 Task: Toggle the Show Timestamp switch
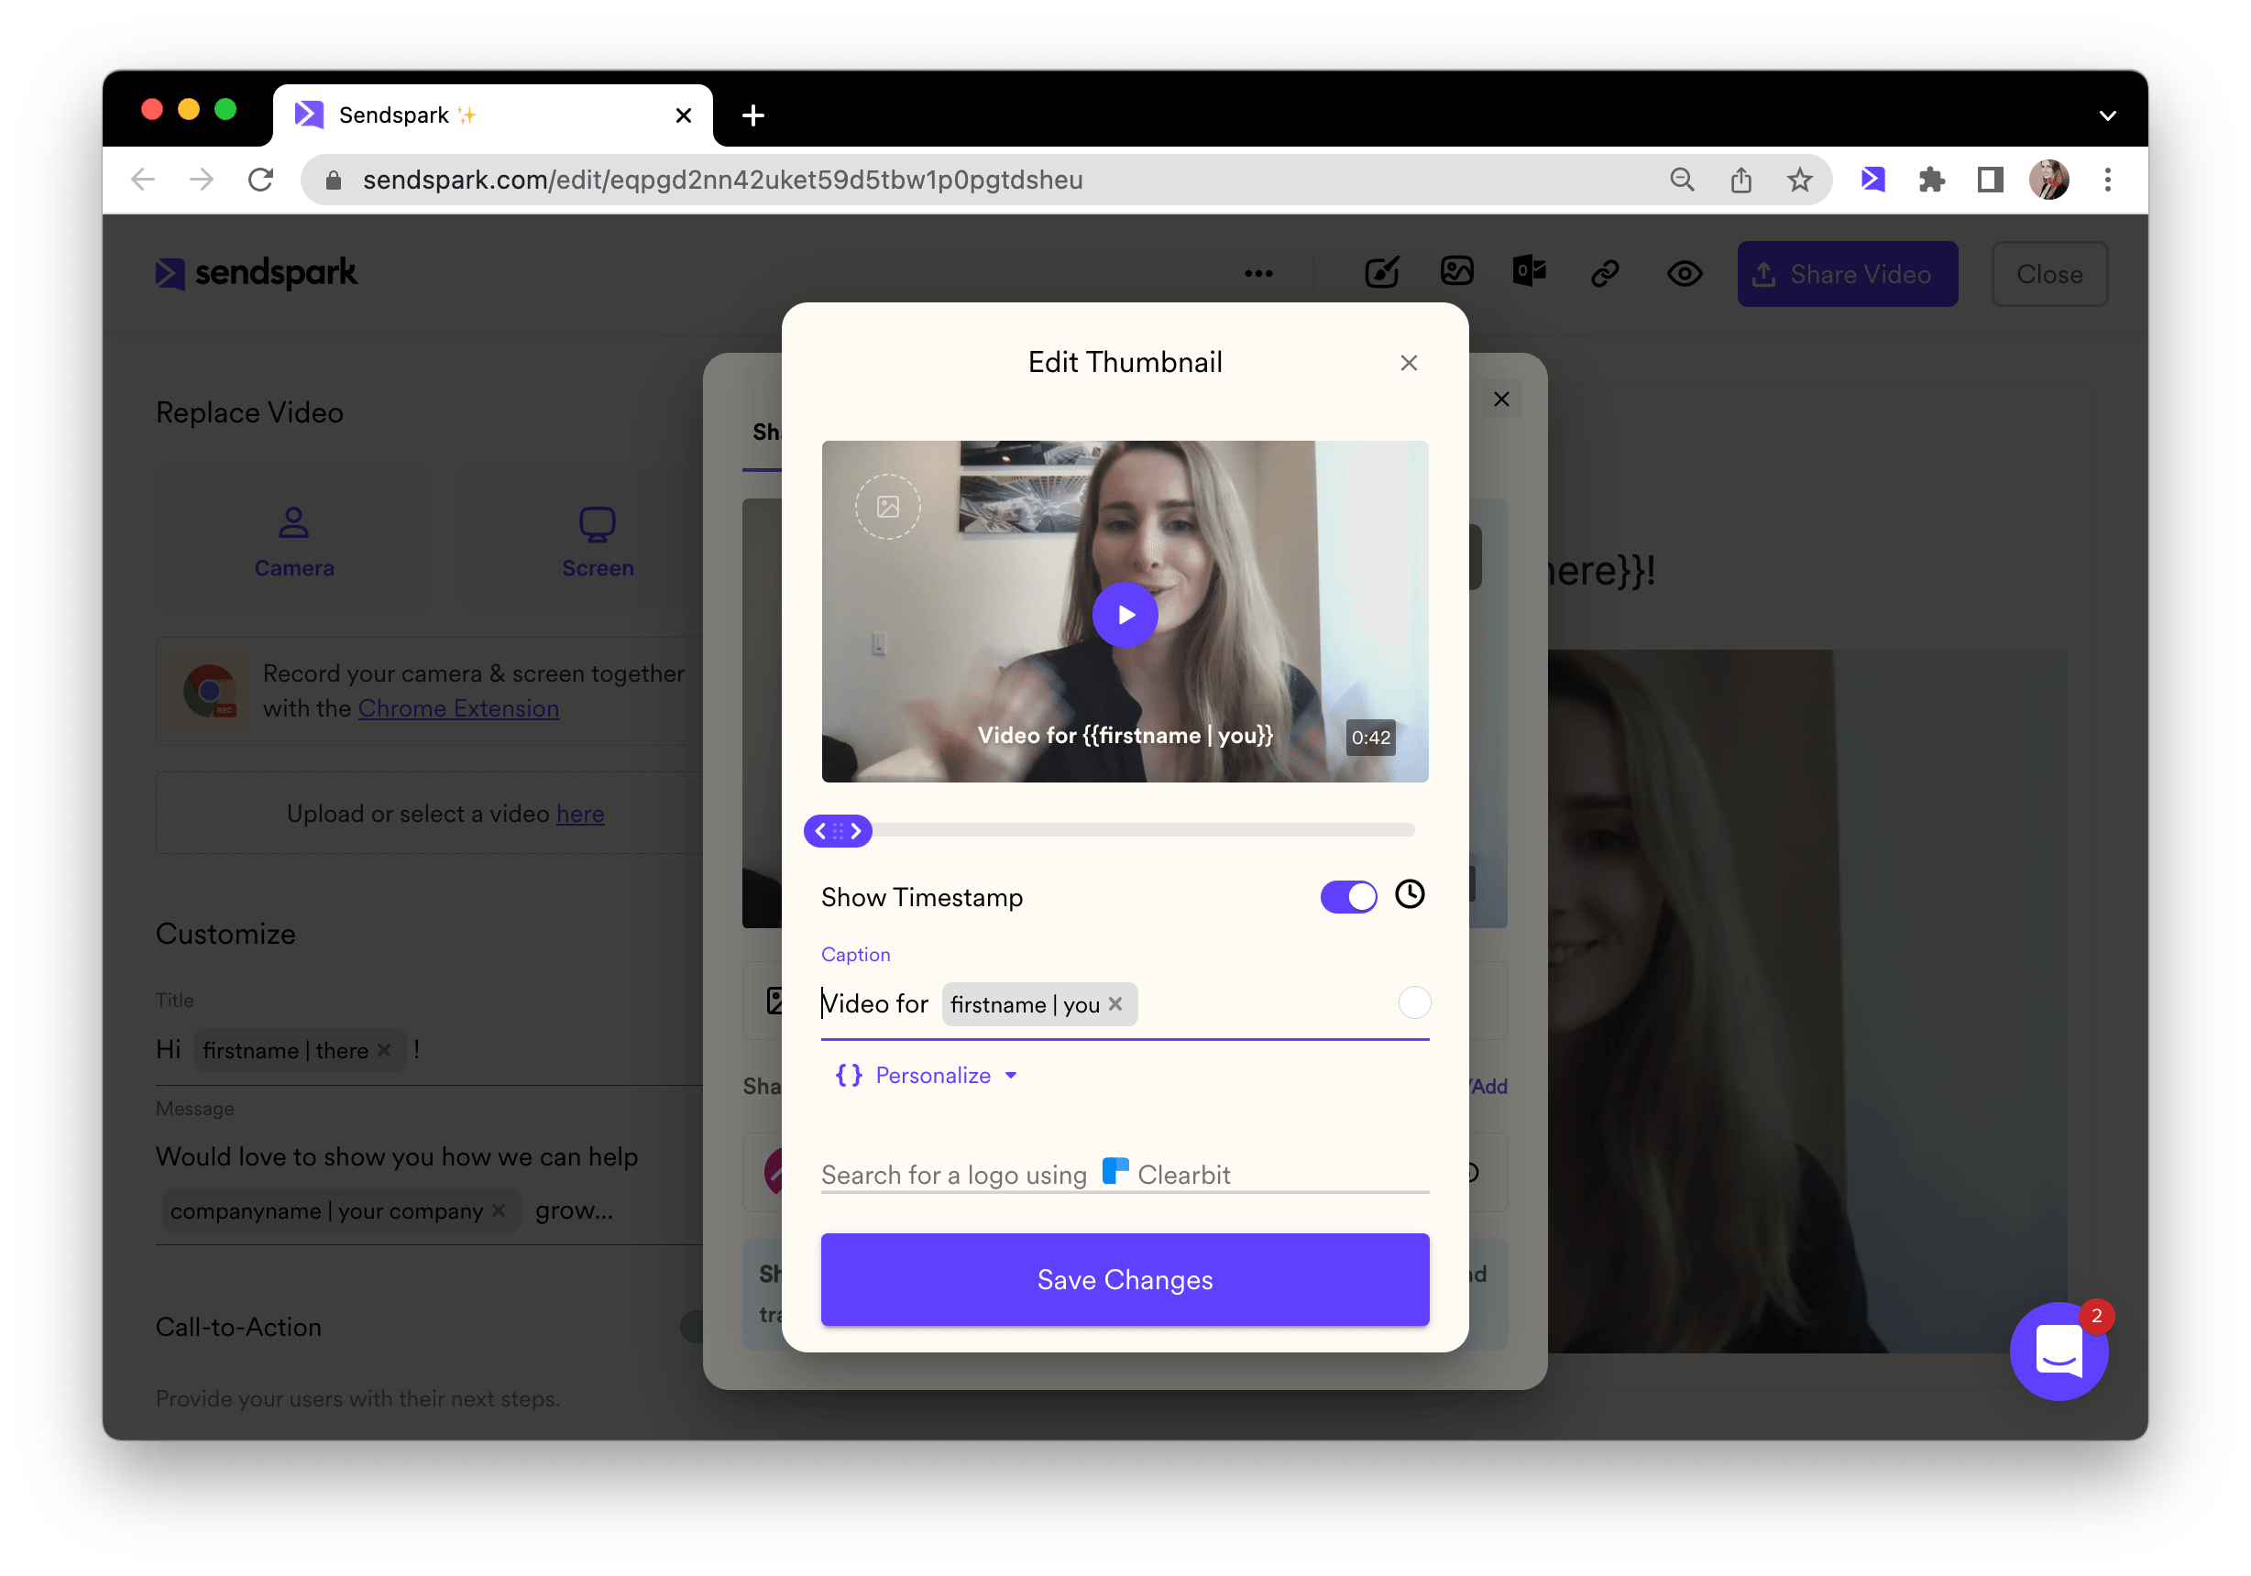[x=1348, y=896]
